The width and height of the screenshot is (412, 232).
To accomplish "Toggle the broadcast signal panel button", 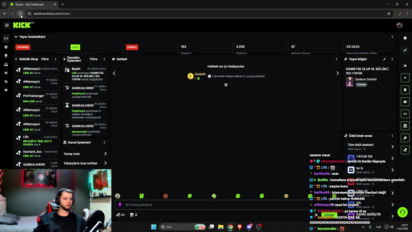I will pos(405,114).
